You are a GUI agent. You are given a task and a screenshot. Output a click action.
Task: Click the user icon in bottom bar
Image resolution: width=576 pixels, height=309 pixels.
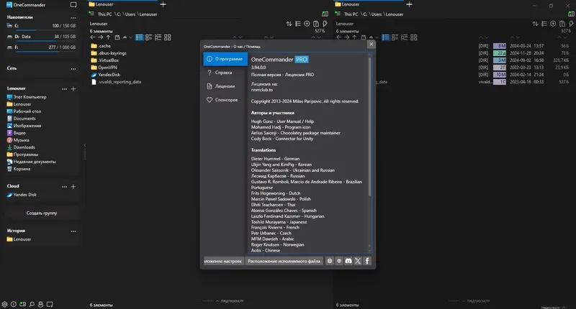click(41, 304)
